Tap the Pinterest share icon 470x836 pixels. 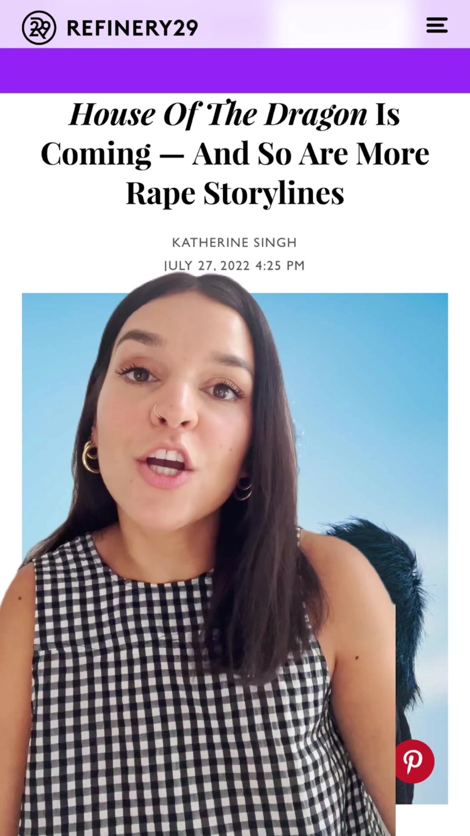point(414,761)
